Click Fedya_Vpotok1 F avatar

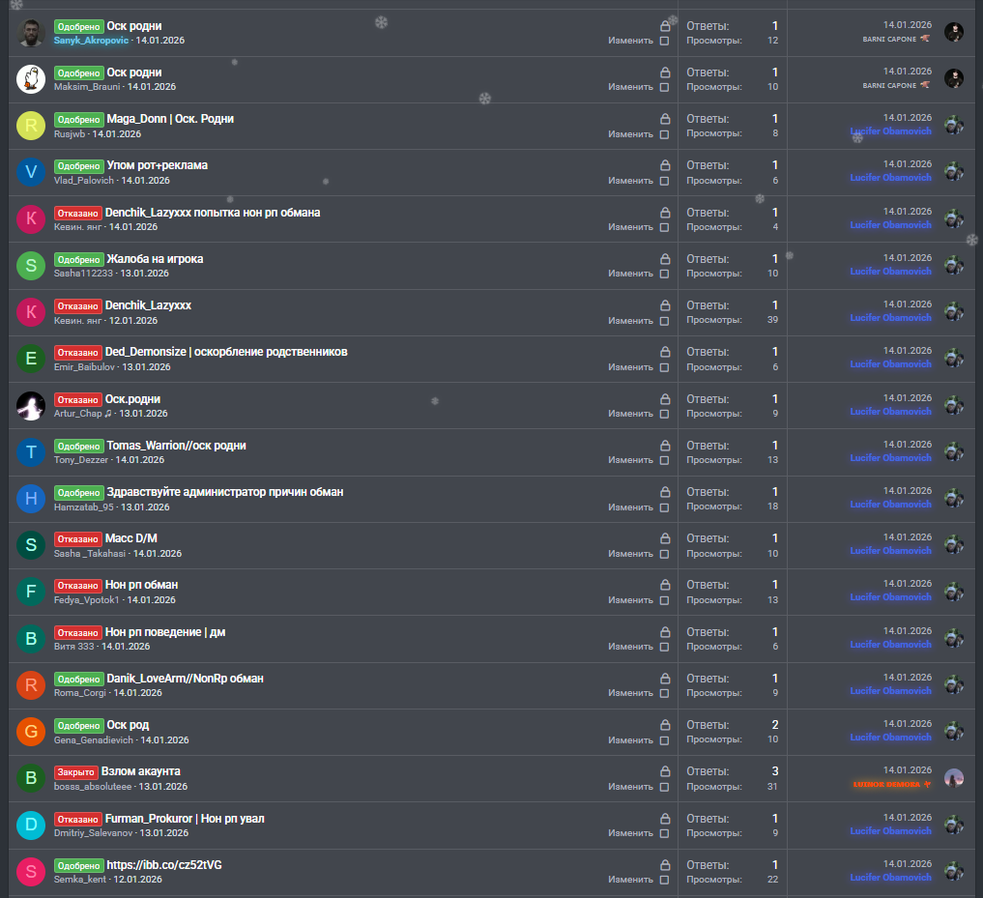(x=31, y=592)
